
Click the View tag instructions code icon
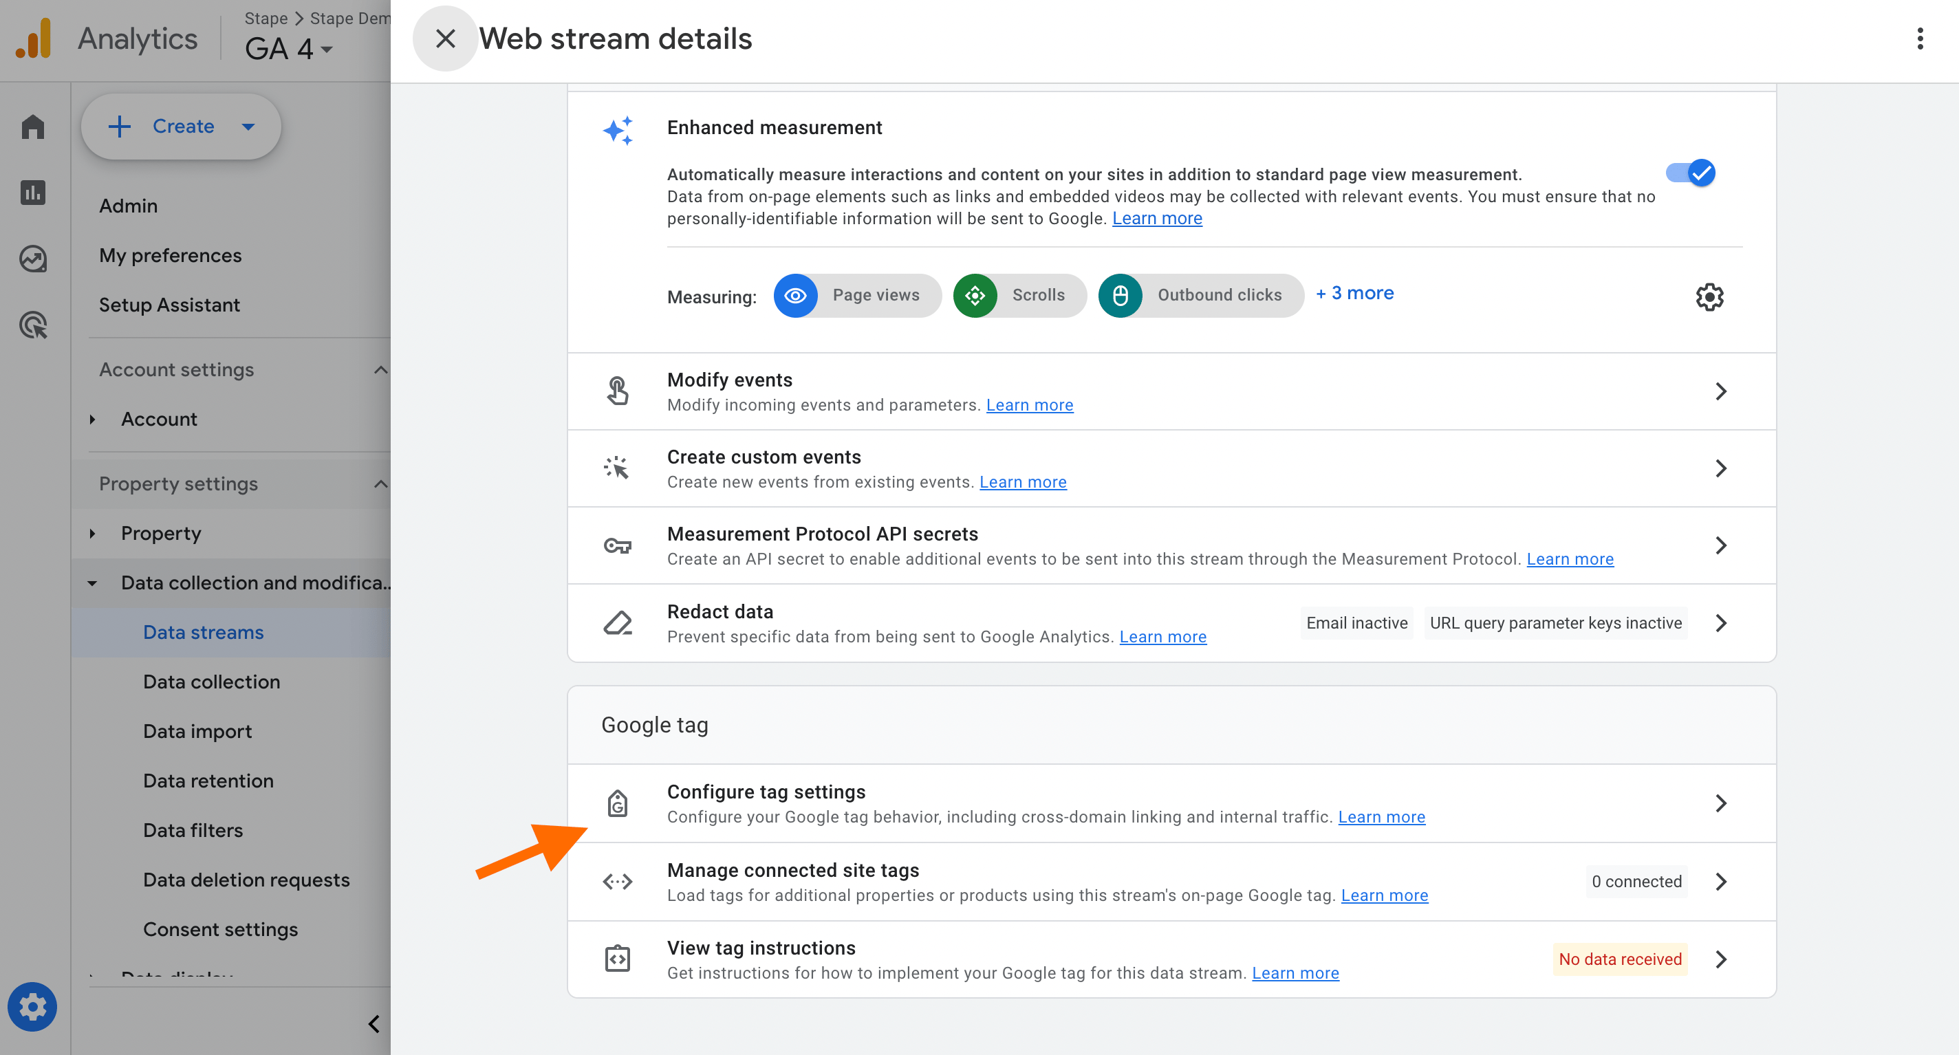coord(618,959)
